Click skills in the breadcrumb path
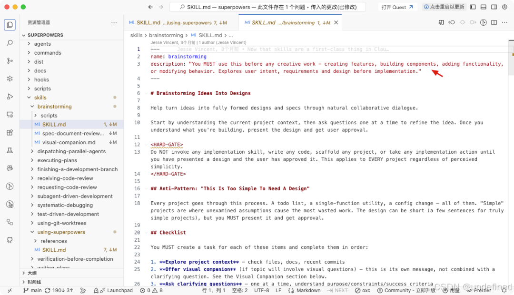The width and height of the screenshot is (514, 295). pyautogui.click(x=137, y=35)
